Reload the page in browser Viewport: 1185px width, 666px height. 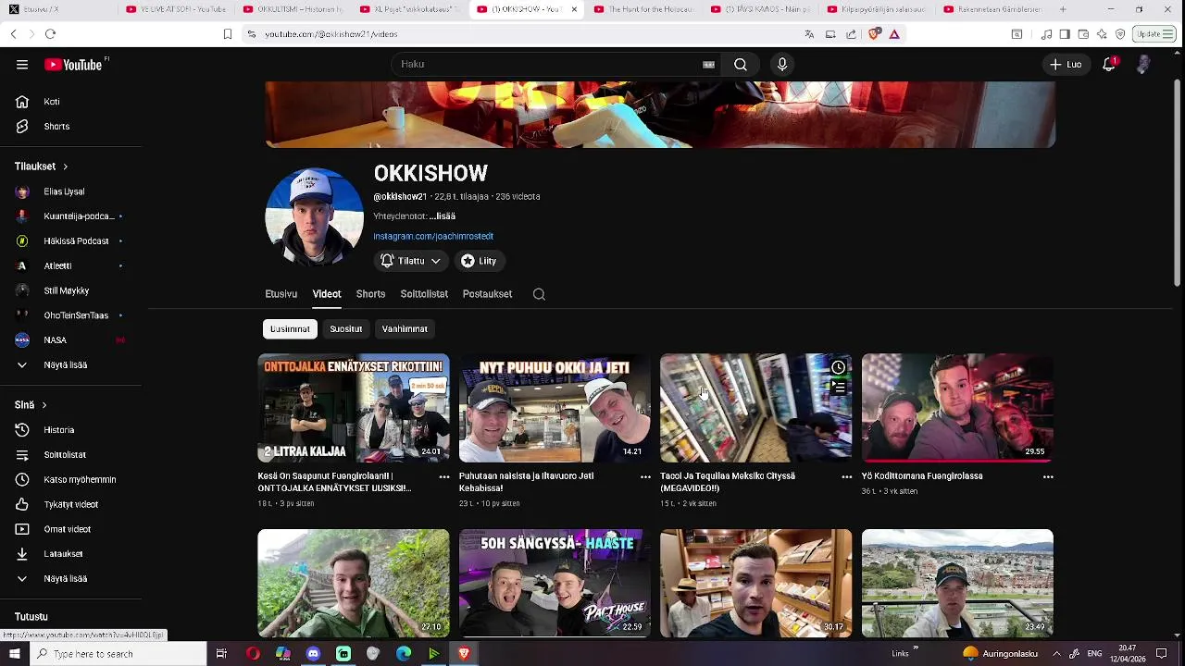point(50,34)
